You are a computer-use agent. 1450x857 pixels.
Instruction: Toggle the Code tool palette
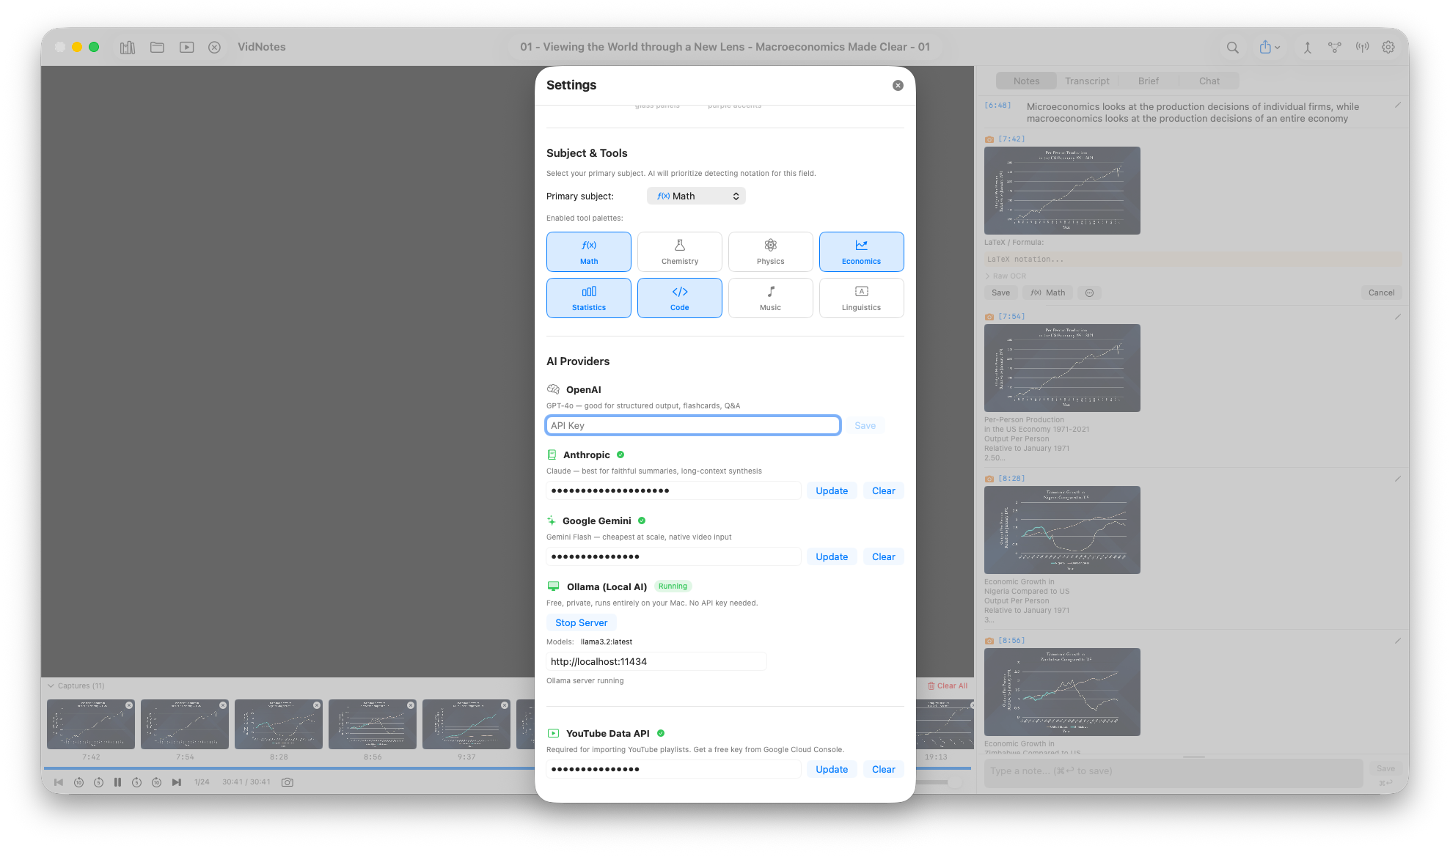[x=680, y=298]
